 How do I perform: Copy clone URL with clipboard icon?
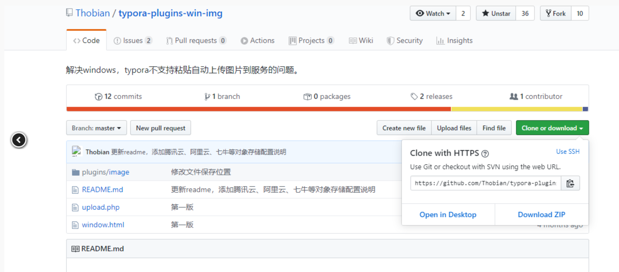point(570,183)
